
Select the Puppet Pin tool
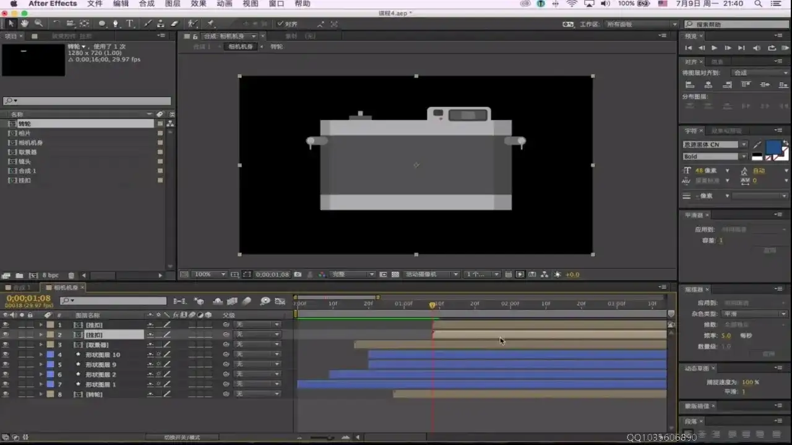(211, 24)
